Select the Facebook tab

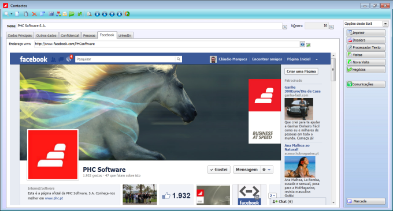(x=107, y=35)
